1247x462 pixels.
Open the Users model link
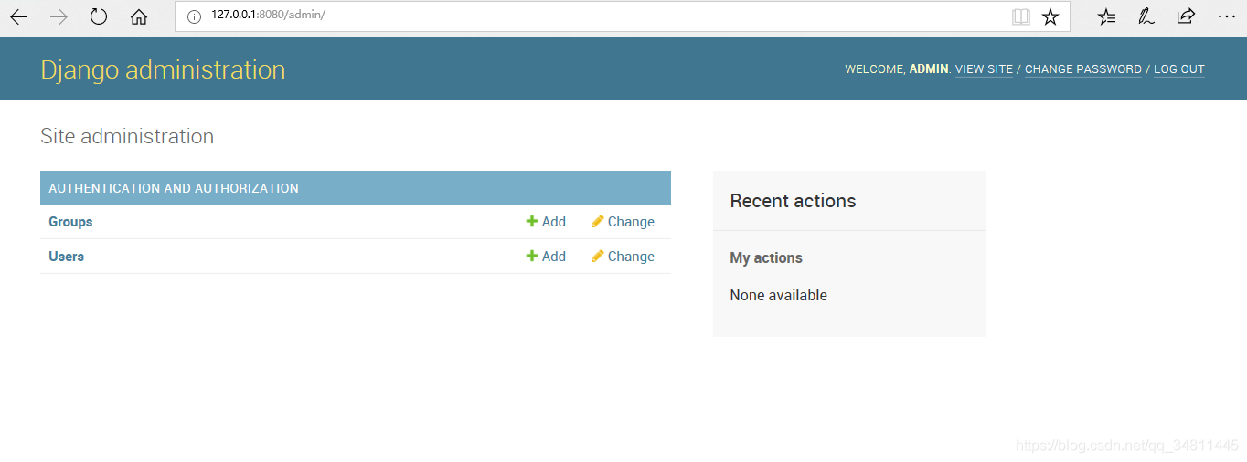pos(66,257)
